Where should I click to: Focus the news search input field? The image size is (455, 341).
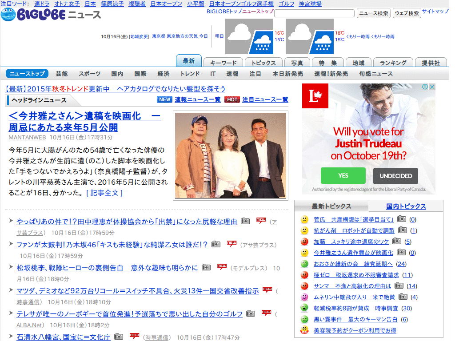pos(314,13)
